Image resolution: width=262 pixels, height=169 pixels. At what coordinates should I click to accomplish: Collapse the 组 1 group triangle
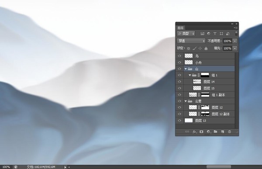click(190, 75)
